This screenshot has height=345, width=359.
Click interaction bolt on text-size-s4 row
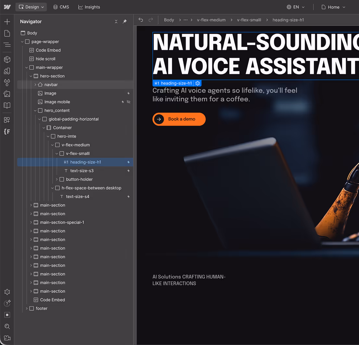tap(129, 197)
